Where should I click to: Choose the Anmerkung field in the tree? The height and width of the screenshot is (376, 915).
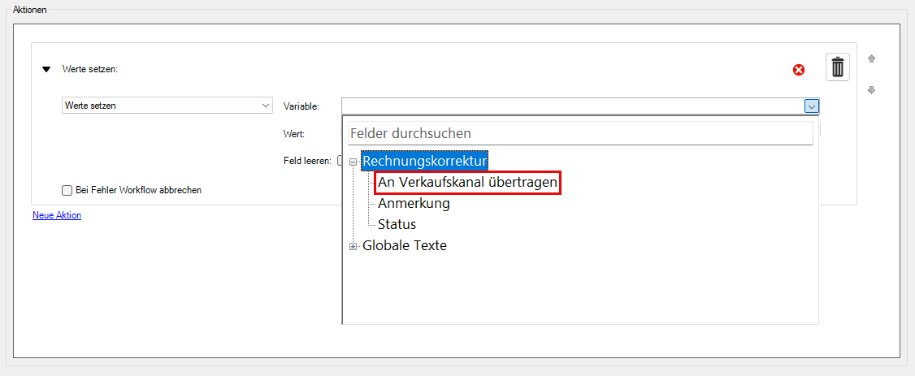(414, 204)
